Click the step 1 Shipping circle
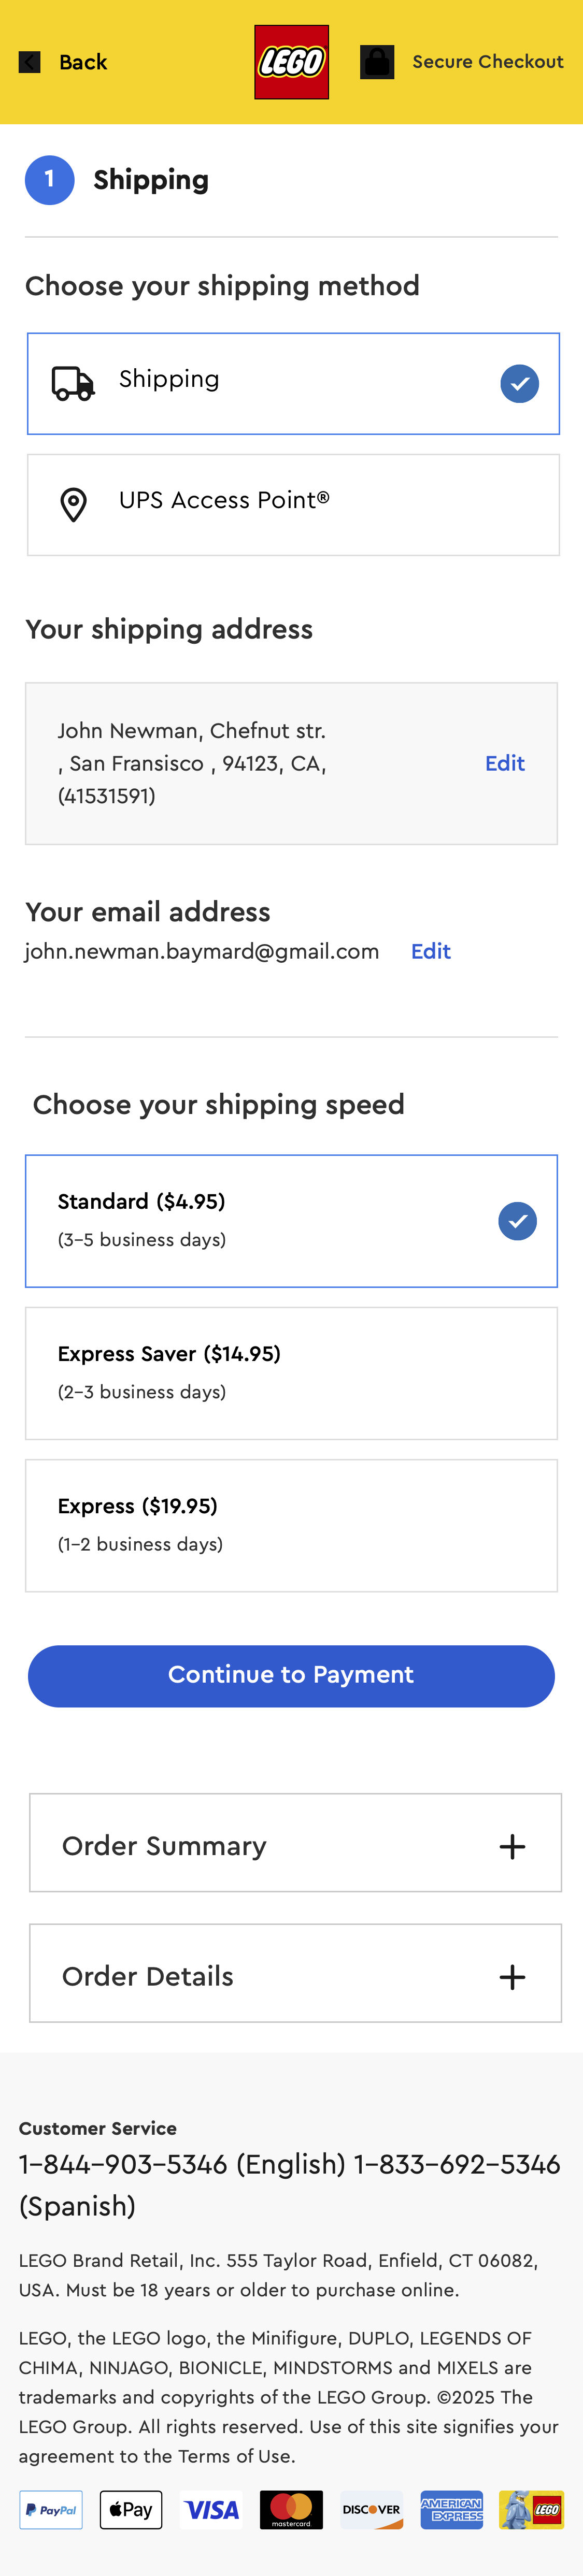 (x=50, y=180)
